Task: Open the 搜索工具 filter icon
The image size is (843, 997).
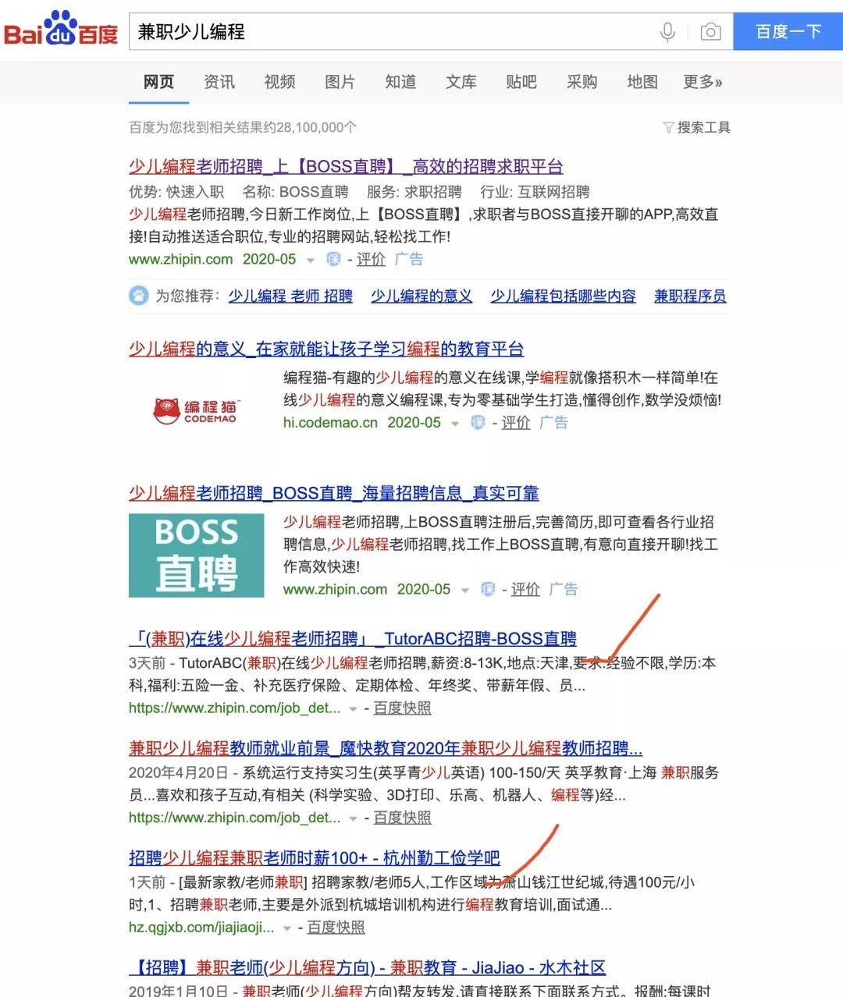Action: (x=668, y=128)
